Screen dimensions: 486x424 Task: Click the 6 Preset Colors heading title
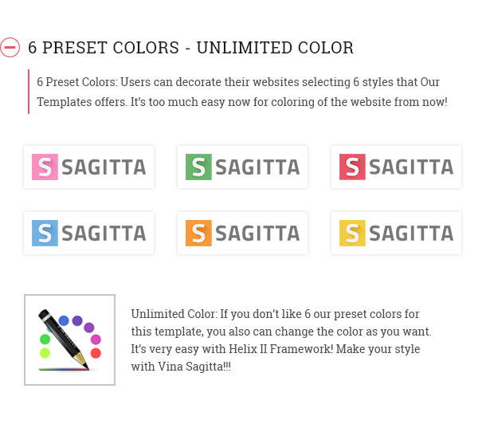coord(190,48)
